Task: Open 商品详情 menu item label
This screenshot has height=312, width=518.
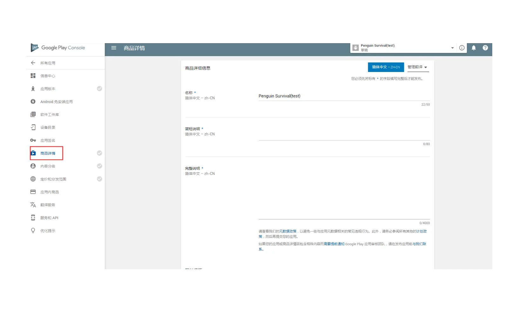Action: pos(48,153)
